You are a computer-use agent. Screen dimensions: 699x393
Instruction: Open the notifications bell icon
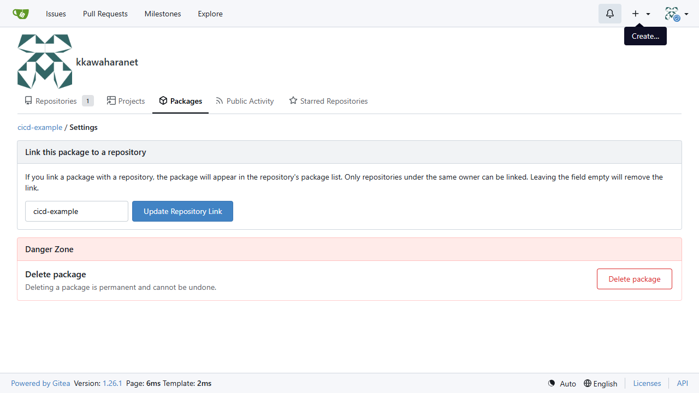pyautogui.click(x=610, y=14)
